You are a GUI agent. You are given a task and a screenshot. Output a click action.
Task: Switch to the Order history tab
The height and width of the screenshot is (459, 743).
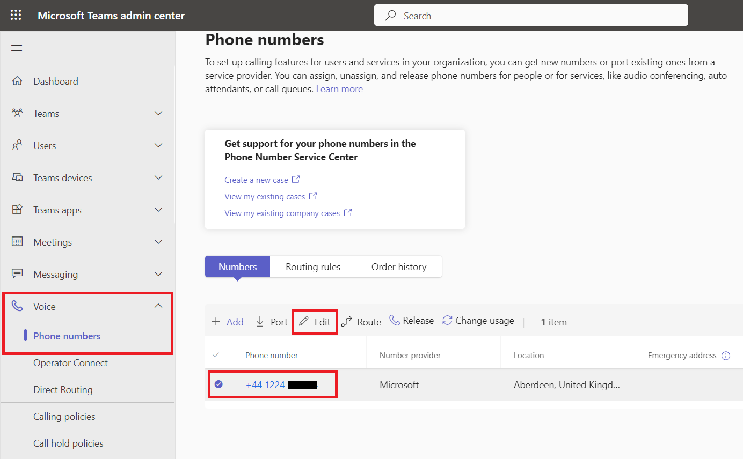[399, 266]
